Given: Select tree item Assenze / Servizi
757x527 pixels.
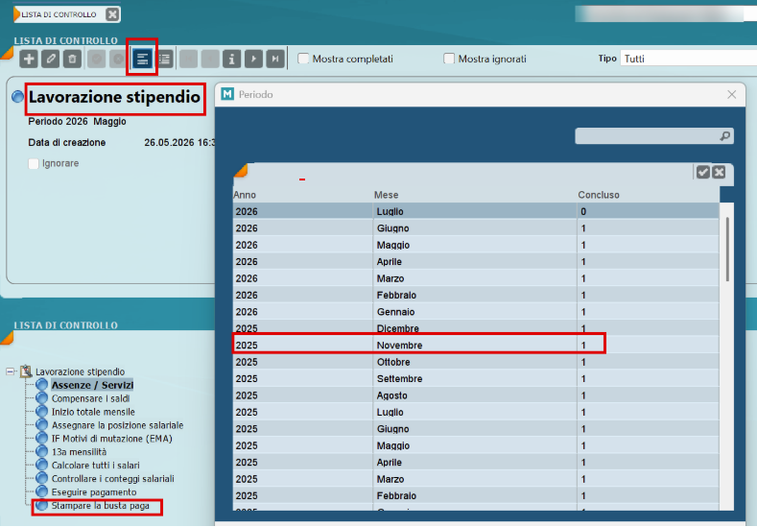Looking at the screenshot, I should [x=92, y=385].
